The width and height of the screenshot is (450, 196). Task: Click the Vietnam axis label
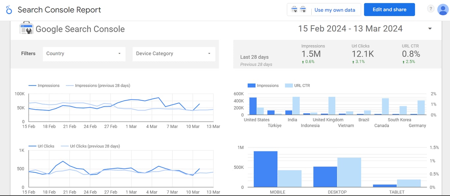tap(346, 126)
